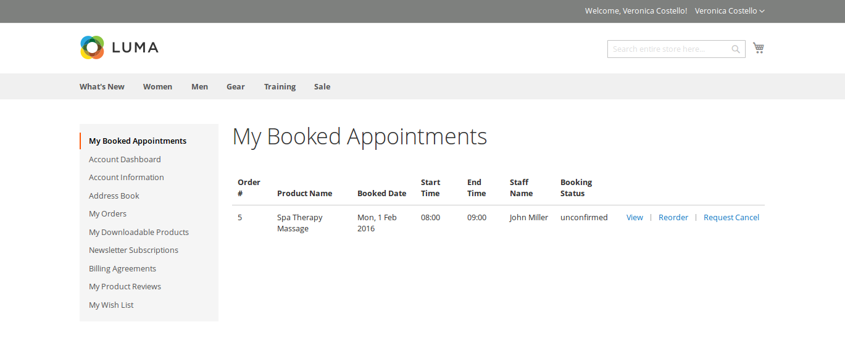Navigate to the Sale menu
Screen dimensions: 845x359
[322, 87]
